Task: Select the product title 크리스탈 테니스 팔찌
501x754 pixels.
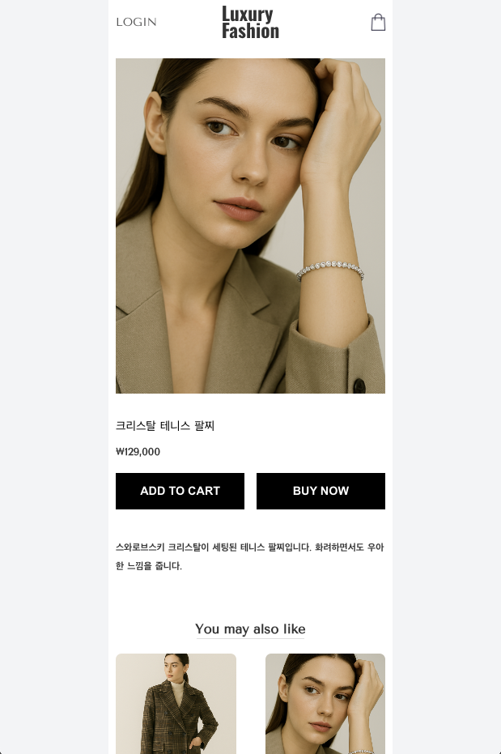Action: coord(165,425)
